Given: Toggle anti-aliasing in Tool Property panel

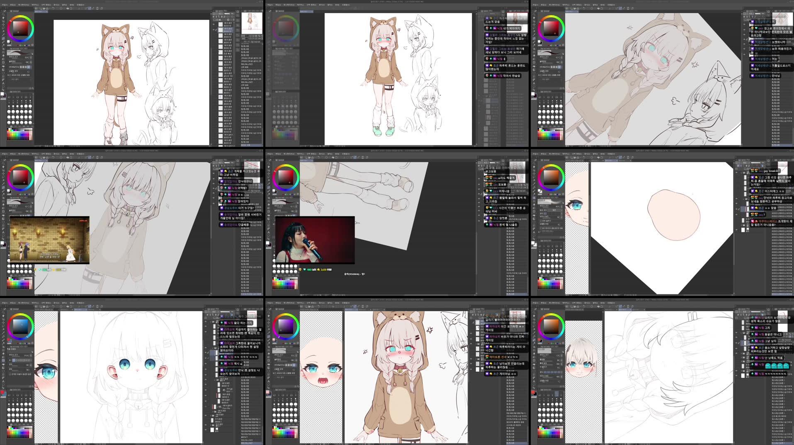Looking at the screenshot, I should point(23,67).
